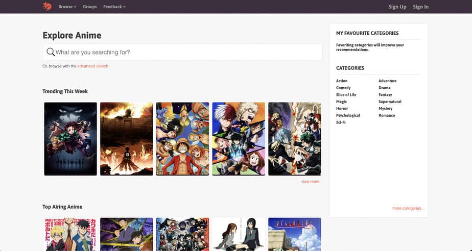This screenshot has height=251, width=472.
Task: Open the fourth trending poster with Todoroki
Action: [239, 139]
